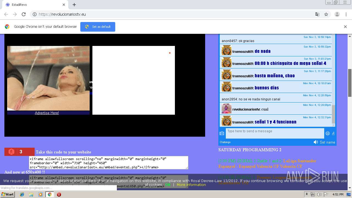The width and height of the screenshot is (352, 198).
Task: Click the 'Espanyol - Espanyol Valencia CF' listing
Action: click(x=260, y=166)
